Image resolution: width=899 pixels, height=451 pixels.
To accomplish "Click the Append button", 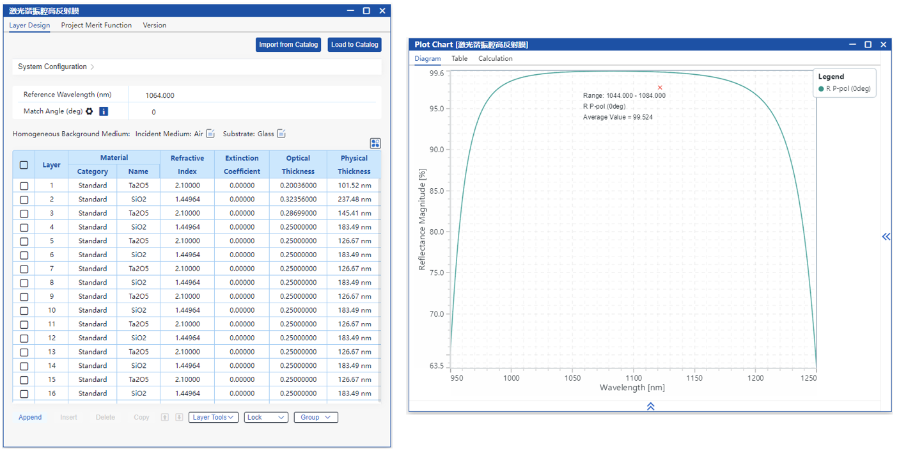I will coord(30,417).
